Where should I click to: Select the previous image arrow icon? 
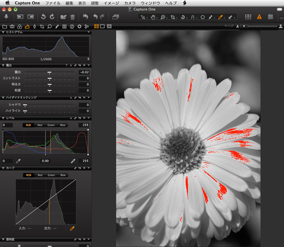coord(20,17)
